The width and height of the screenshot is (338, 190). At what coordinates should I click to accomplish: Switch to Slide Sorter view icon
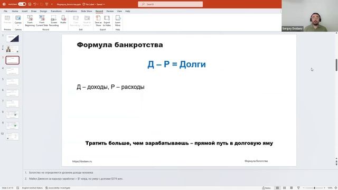(284, 188)
